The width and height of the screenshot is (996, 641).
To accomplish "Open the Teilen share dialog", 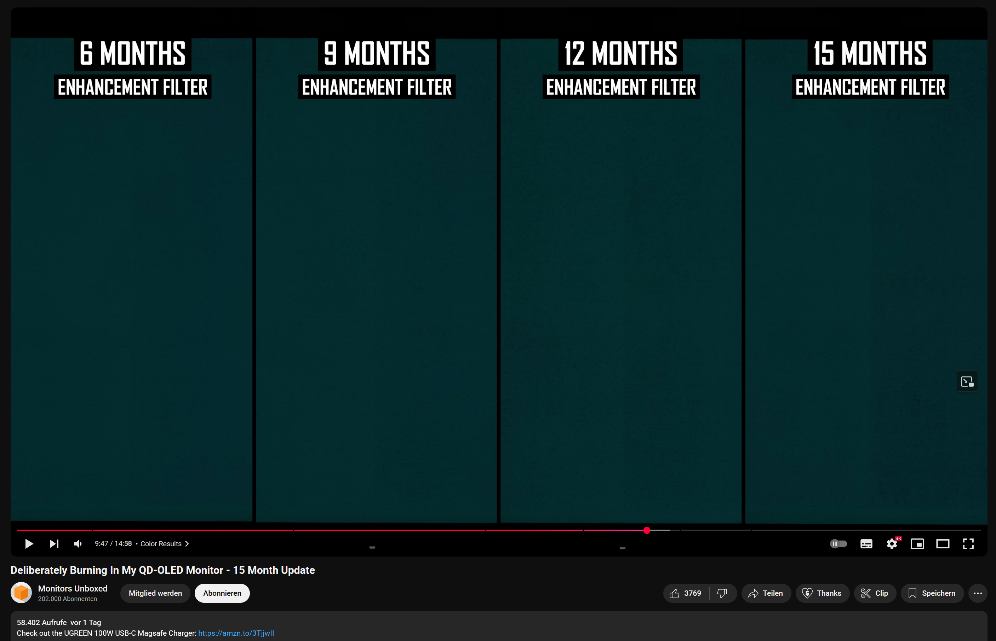I will click(x=766, y=593).
